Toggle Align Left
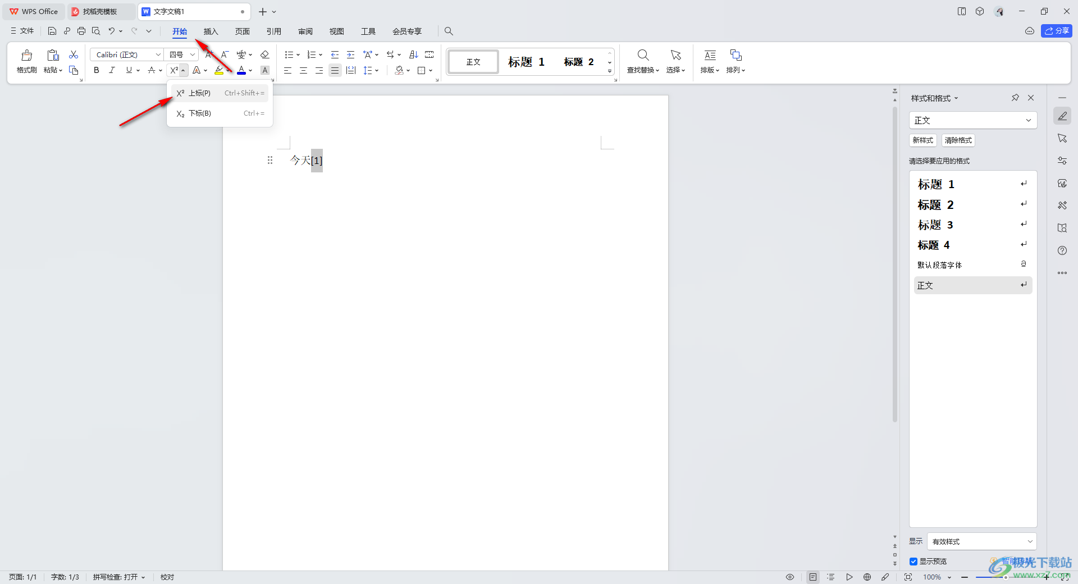The image size is (1078, 584). point(287,70)
